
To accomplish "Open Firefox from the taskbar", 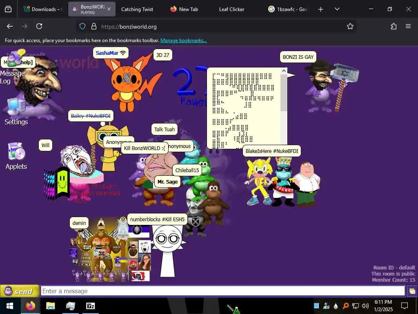I will coord(30,306).
